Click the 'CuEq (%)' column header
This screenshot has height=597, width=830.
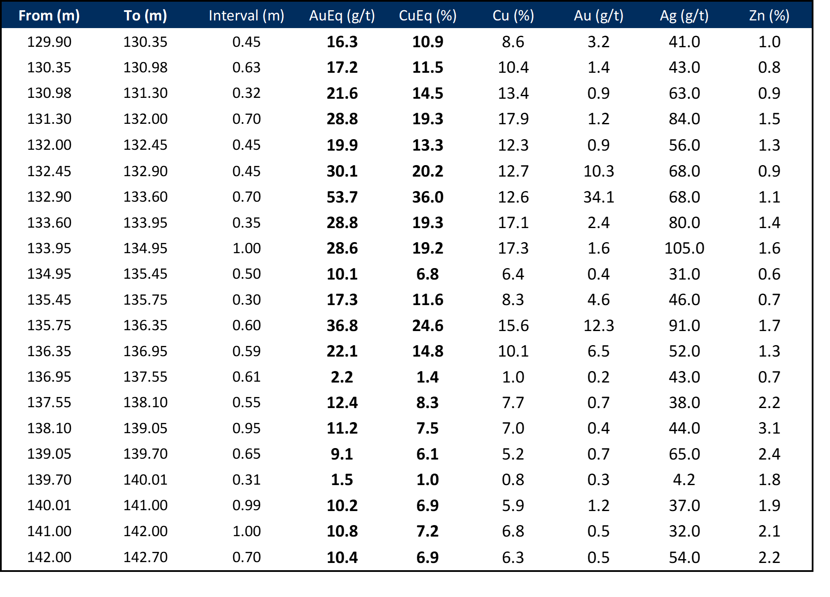[x=428, y=16]
